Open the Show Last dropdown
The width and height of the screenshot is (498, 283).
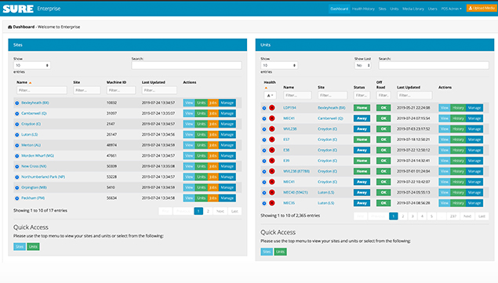click(362, 65)
